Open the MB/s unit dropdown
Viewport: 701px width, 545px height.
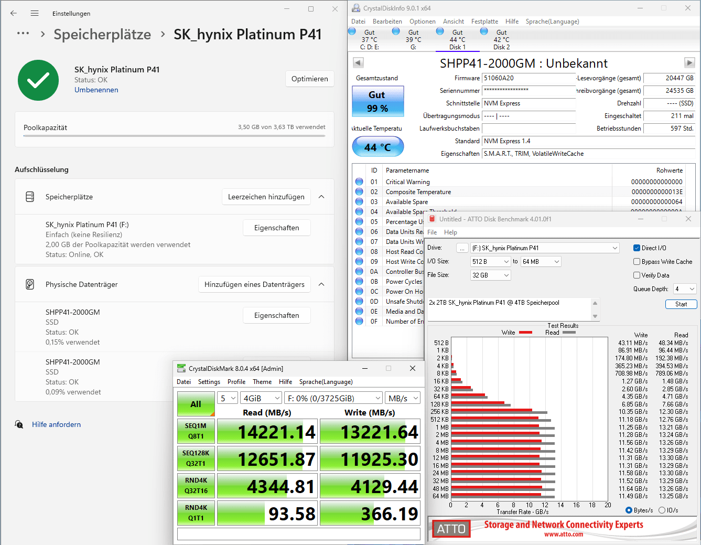(x=403, y=399)
